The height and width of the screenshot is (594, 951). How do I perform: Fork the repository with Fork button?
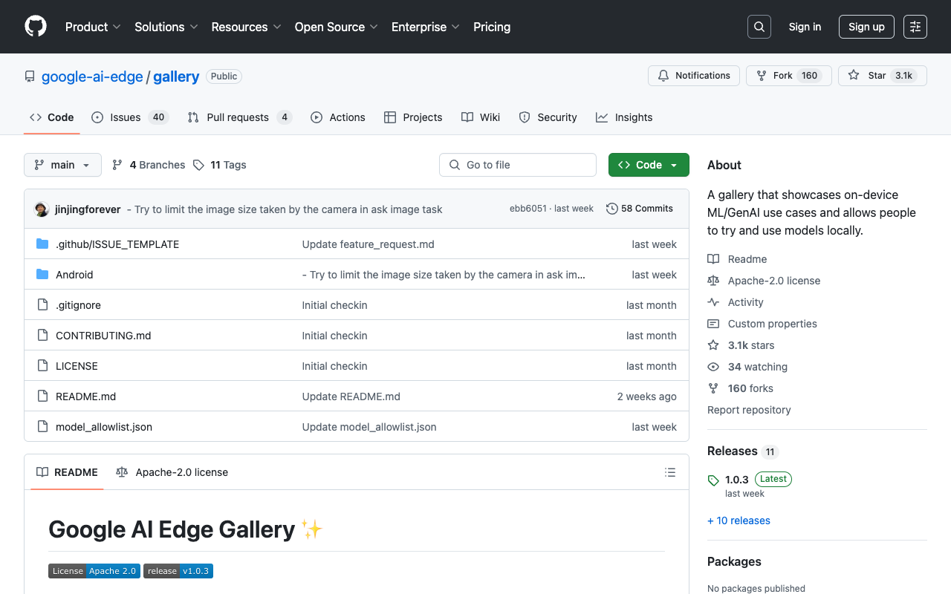[788, 76]
